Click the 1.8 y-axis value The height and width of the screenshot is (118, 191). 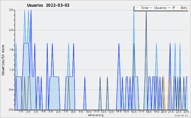[x=11, y=50]
